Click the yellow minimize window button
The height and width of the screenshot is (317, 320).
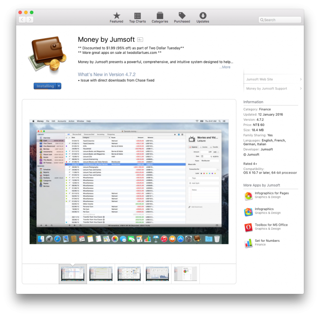point(26,12)
